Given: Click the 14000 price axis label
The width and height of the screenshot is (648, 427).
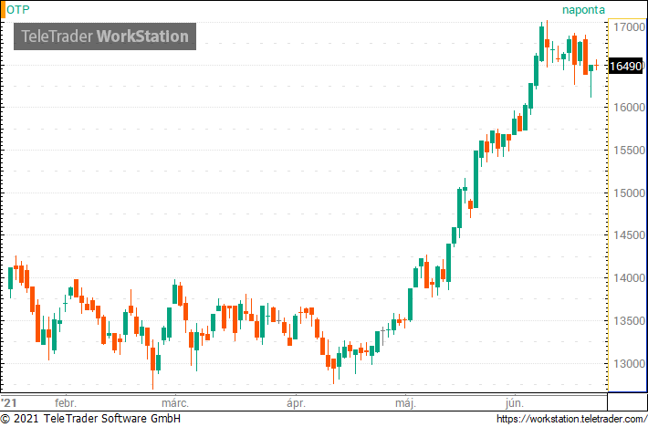Looking at the screenshot, I should coord(629,278).
